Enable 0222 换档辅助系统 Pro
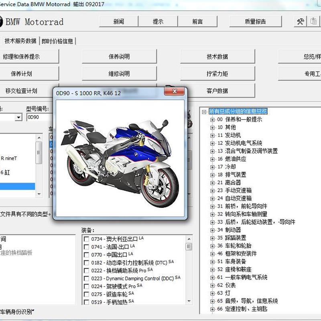Screen dimensions: 321x321 [86, 270]
